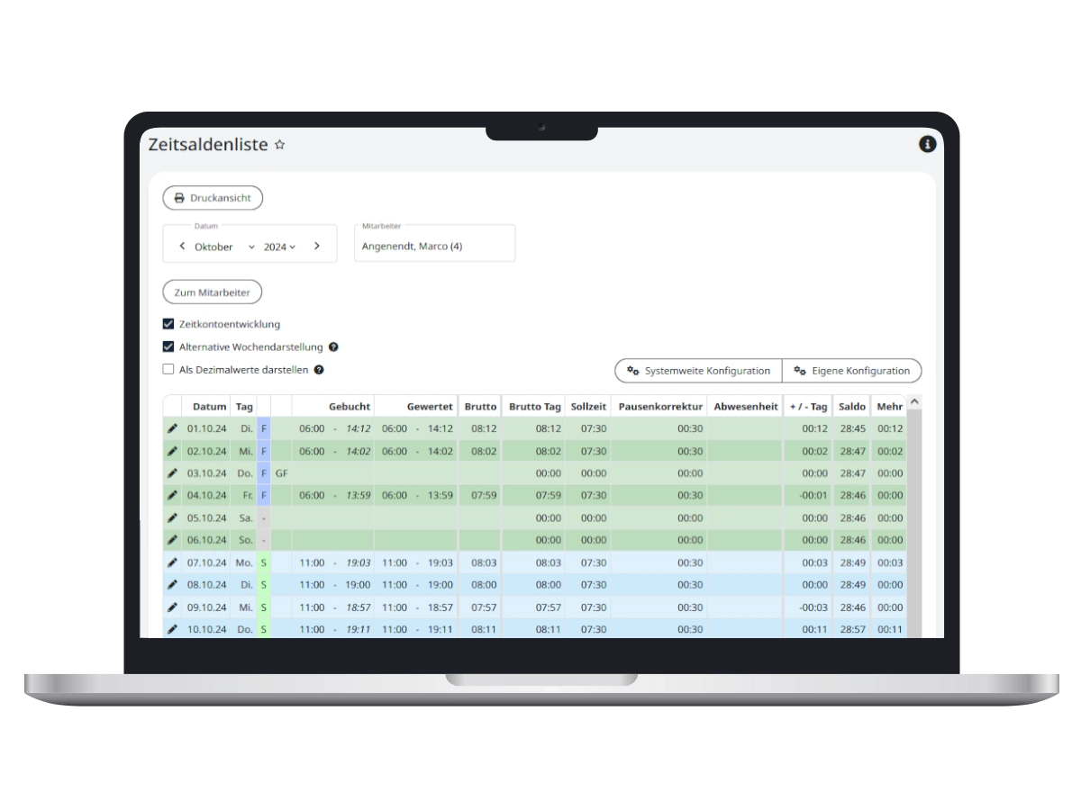Go to previous month with left arrow
Image resolution: width=1081 pixels, height=810 pixels.
(182, 247)
